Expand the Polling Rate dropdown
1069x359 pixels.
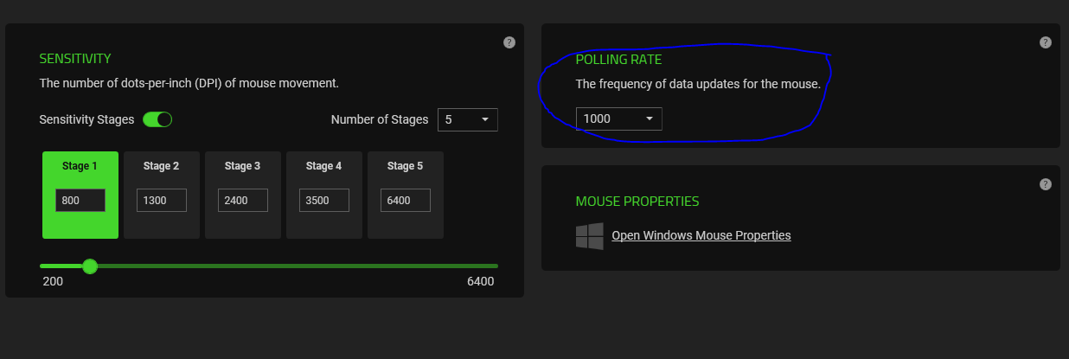[618, 119]
